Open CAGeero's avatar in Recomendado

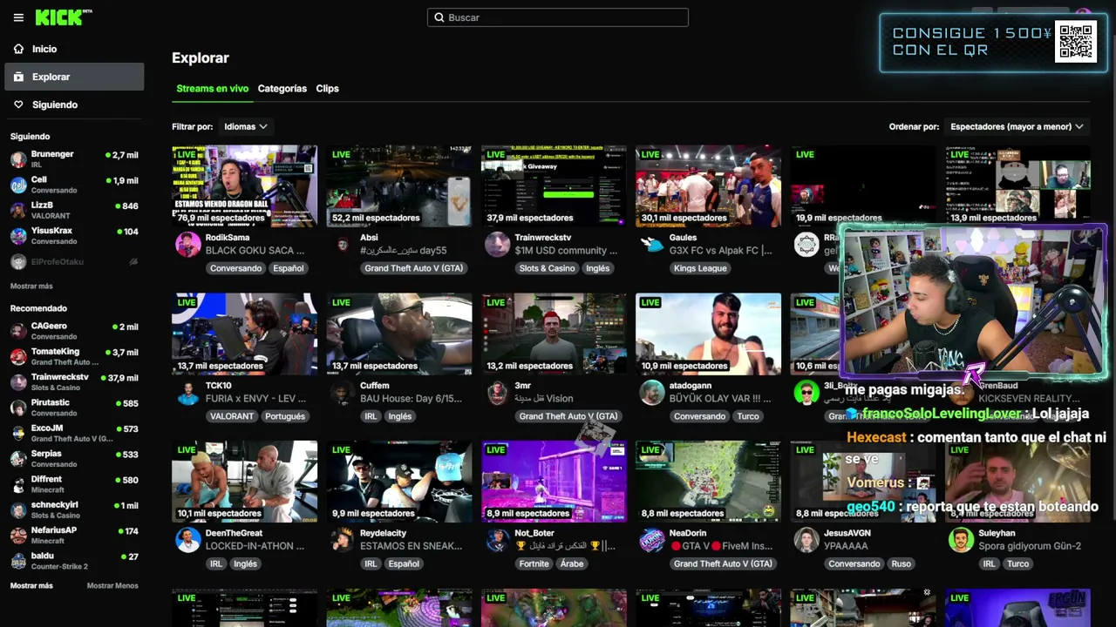coord(18,331)
